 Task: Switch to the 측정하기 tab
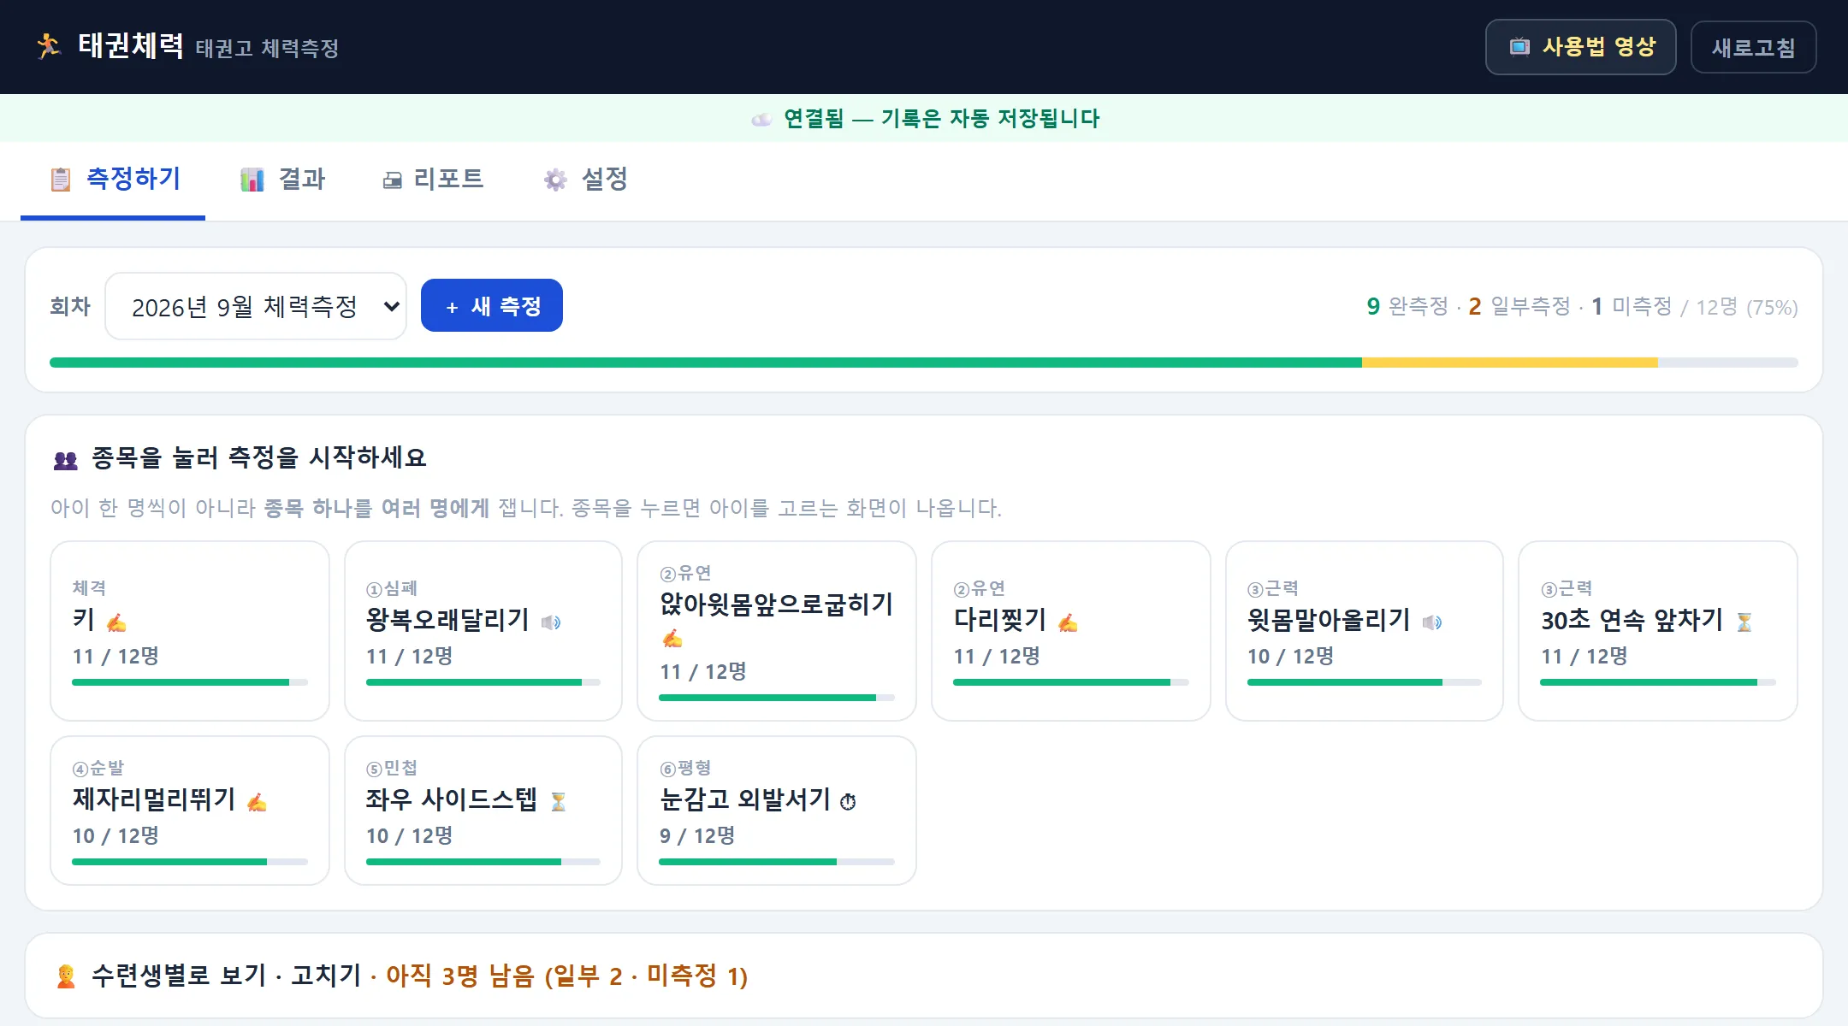click(113, 180)
